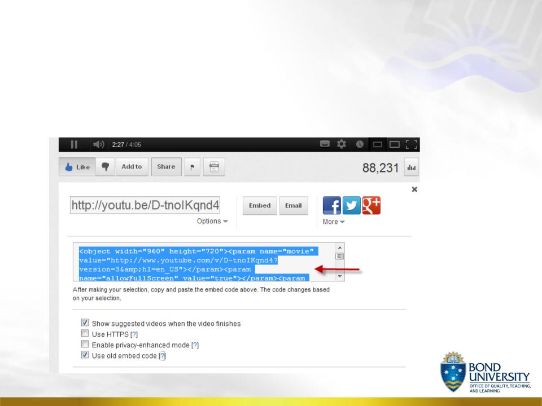Like the video with the thumbs up
This screenshot has height=406, width=542.
pos(77,167)
